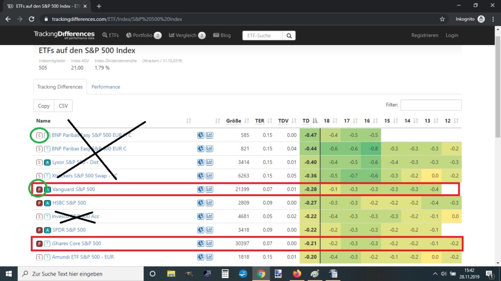Open the Vanguard S&P 500 ETF link

[73, 189]
